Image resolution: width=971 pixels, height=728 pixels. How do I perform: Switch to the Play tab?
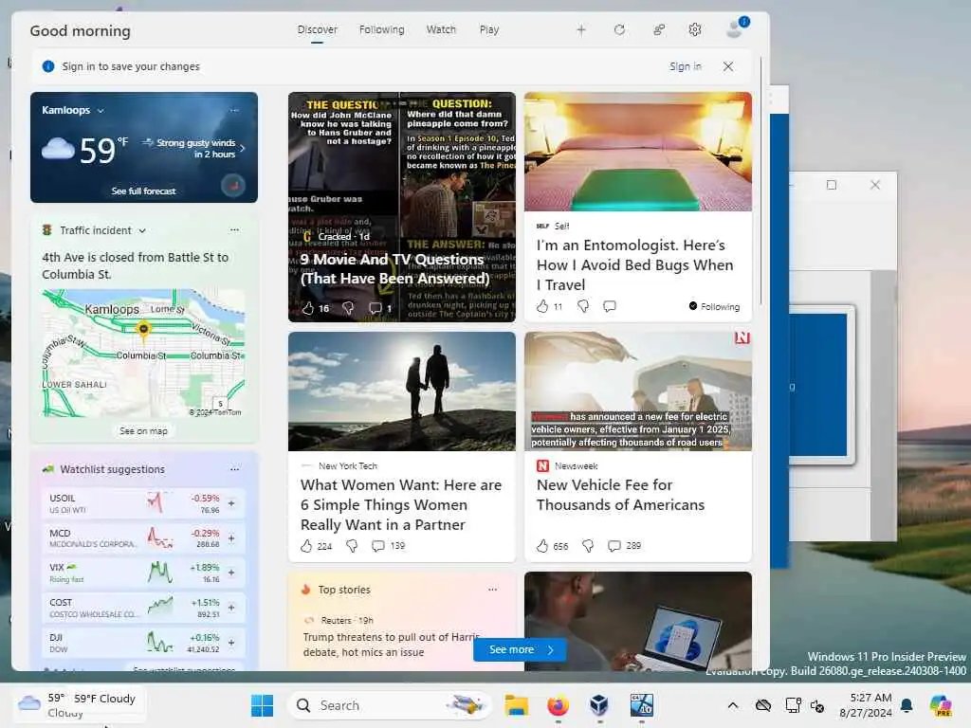click(x=489, y=29)
